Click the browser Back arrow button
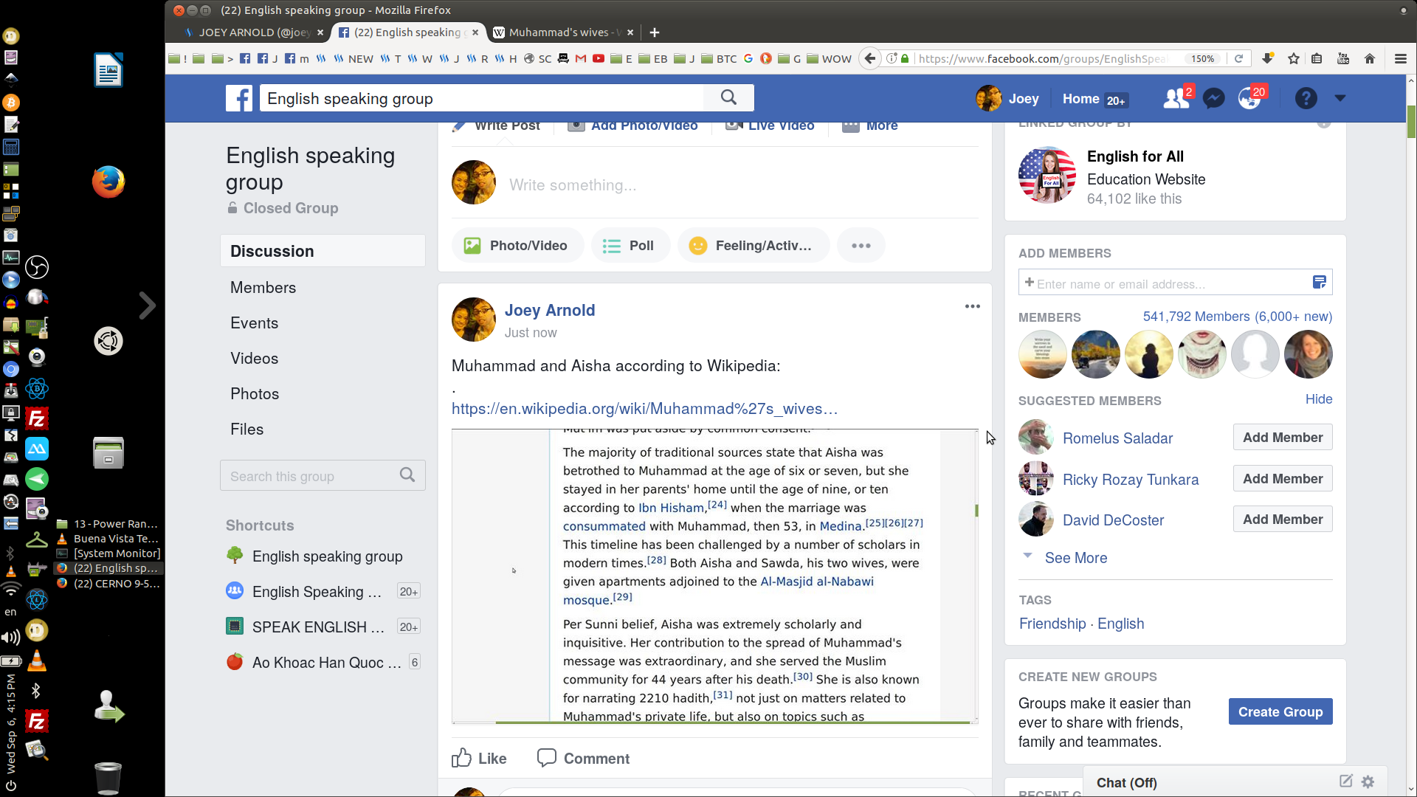 (x=870, y=58)
